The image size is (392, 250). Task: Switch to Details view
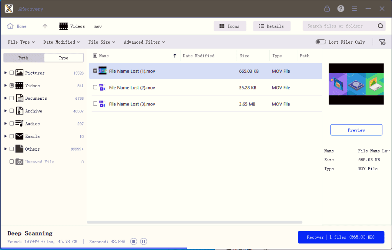click(x=271, y=26)
